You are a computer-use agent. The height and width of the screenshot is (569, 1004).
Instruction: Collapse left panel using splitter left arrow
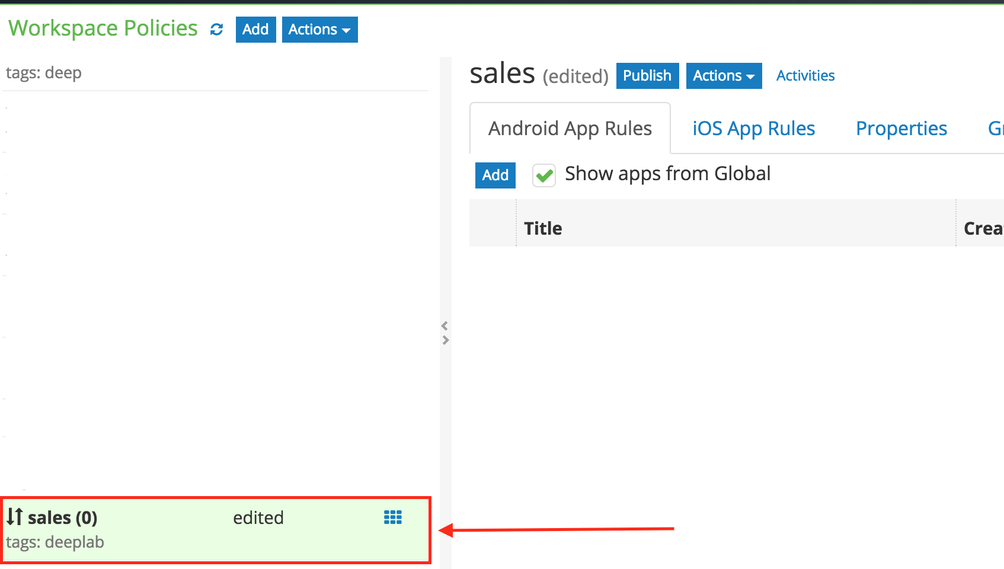445,325
